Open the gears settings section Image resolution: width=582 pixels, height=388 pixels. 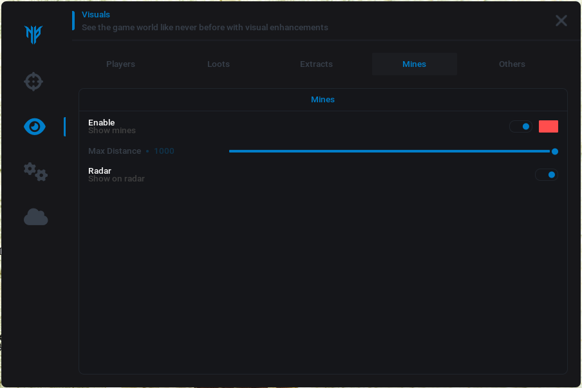35,172
